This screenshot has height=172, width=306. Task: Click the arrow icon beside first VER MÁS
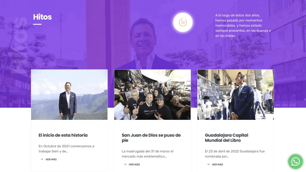42,159
